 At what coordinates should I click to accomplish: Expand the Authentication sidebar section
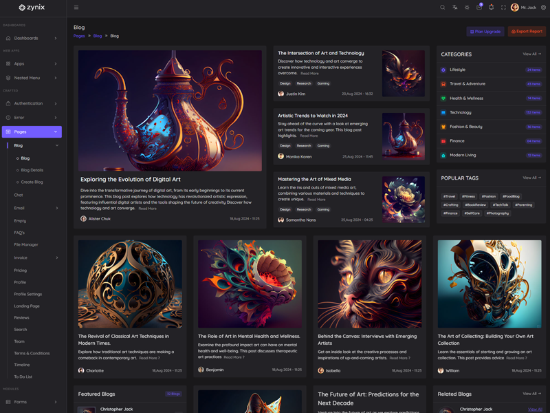[x=31, y=103]
